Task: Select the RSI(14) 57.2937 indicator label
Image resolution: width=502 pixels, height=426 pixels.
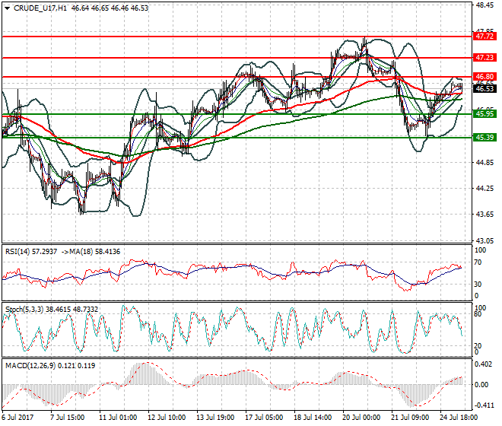Action: pos(31,252)
